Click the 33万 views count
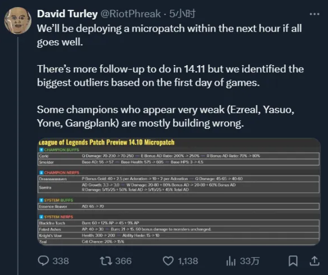Image resolution: width=328 pixels, height=275 pixels. tap(250, 261)
